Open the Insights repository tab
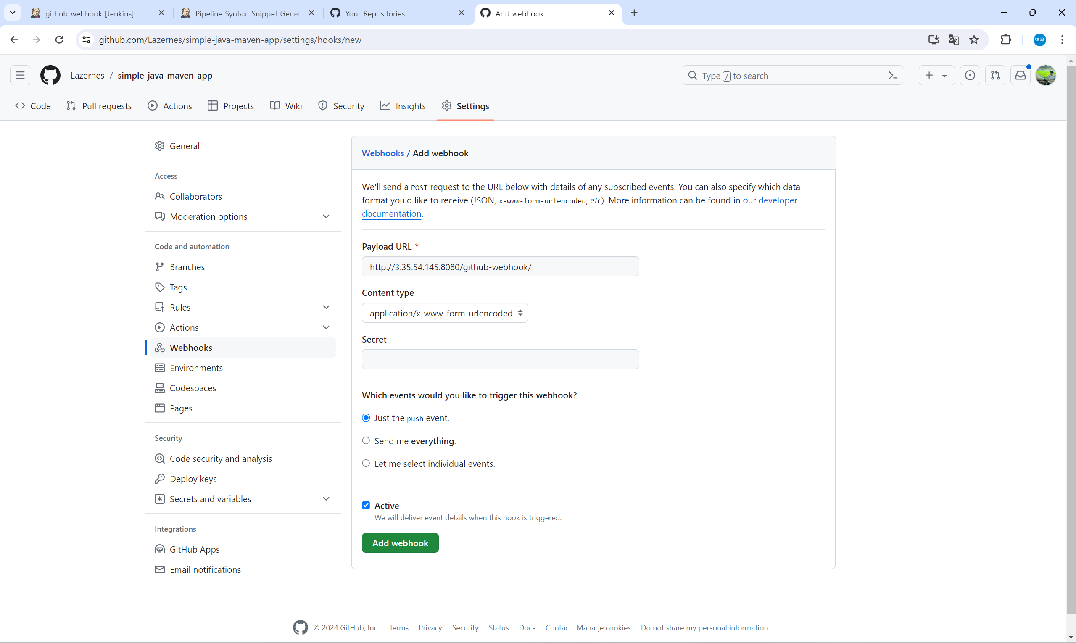 [x=403, y=106]
